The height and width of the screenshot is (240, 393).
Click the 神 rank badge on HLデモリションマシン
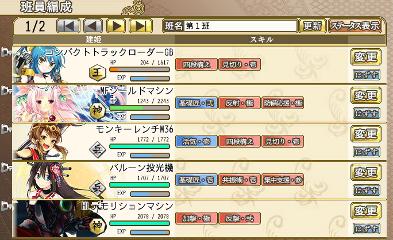click(98, 227)
